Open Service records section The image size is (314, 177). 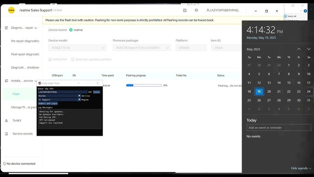(22, 133)
